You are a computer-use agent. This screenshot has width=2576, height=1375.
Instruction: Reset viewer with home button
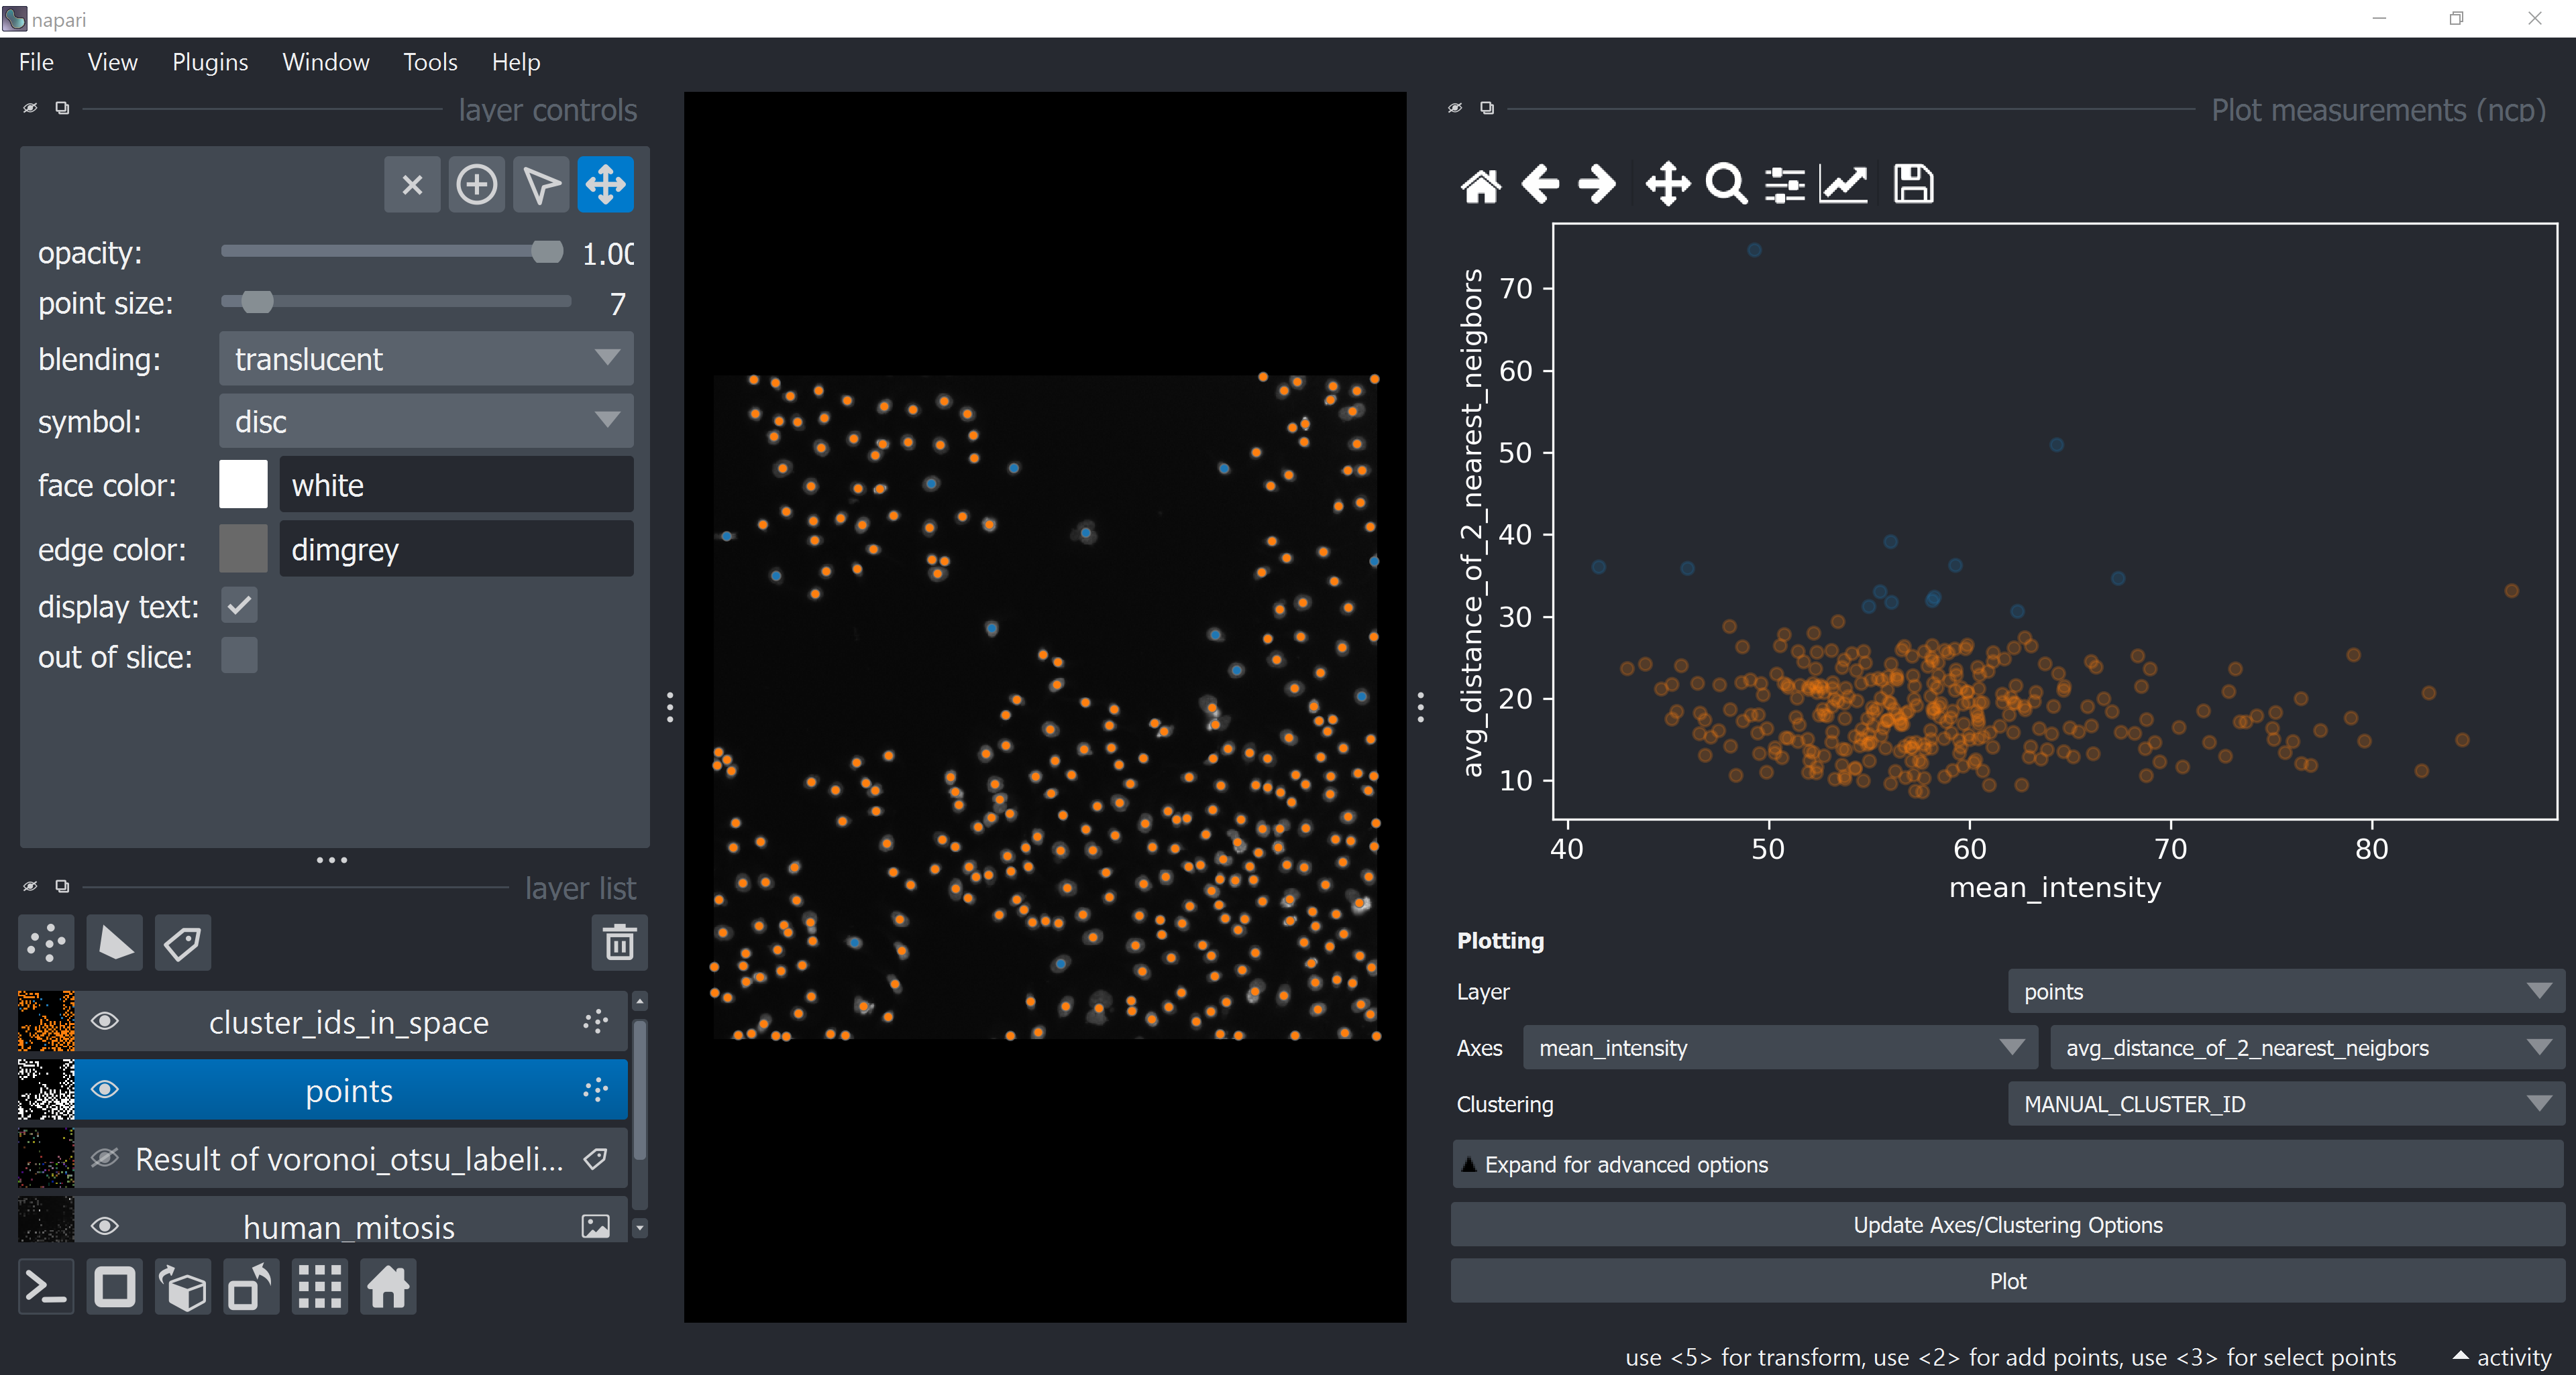pyautogui.click(x=388, y=1287)
